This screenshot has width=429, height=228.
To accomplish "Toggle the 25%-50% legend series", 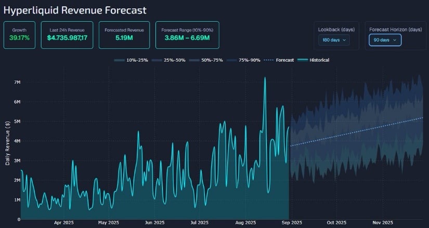I will [168, 60].
